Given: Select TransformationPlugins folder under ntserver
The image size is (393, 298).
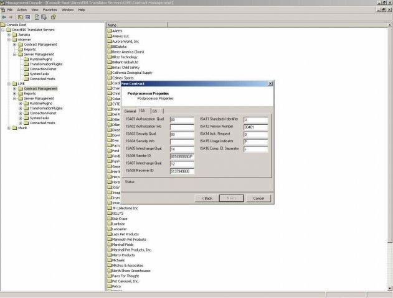Looking at the screenshot, I should pos(46,64).
